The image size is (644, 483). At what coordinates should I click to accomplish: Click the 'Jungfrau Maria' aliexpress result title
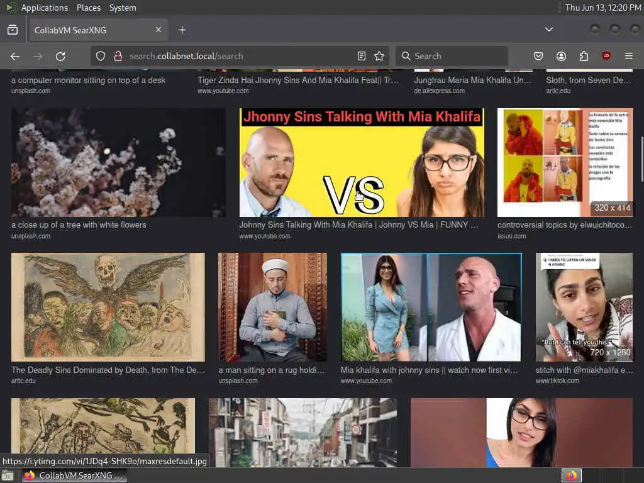tap(473, 80)
